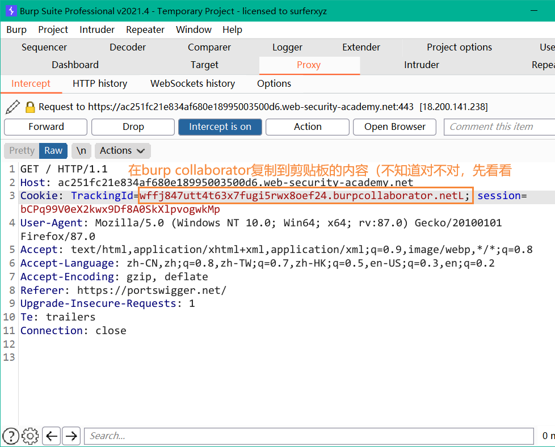Click the GET / HTTP/1.1 request line
Screen dimensions: 555x447
[x=64, y=169]
